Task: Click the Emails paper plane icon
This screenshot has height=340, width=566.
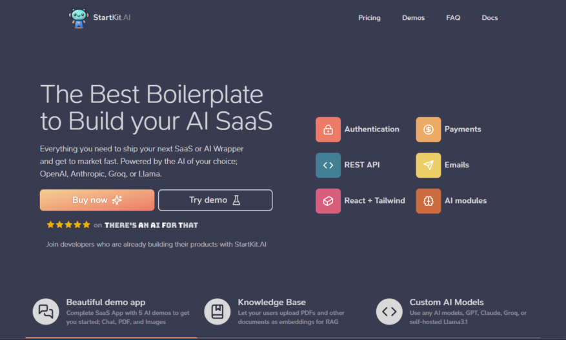Action: (428, 165)
